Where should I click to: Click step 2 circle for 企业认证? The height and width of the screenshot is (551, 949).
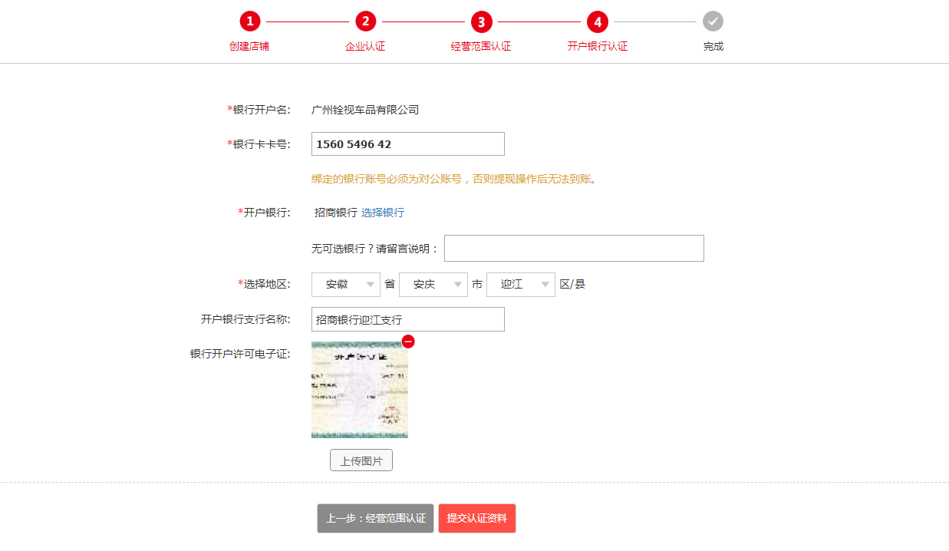click(365, 21)
